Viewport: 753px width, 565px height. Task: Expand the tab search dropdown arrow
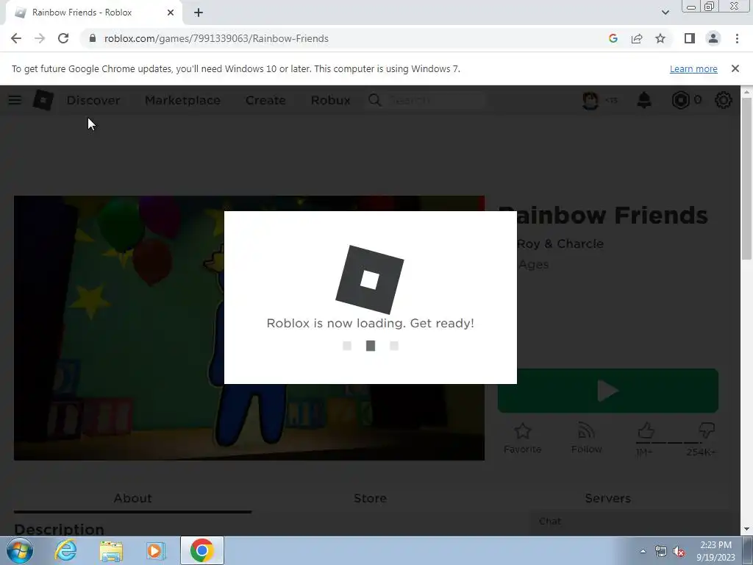tap(665, 13)
